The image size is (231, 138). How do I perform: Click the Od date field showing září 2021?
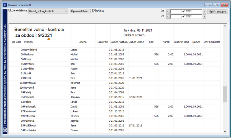point(186,11)
